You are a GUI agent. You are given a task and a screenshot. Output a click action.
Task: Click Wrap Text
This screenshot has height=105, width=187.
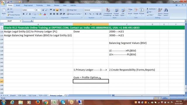click(72, 10)
